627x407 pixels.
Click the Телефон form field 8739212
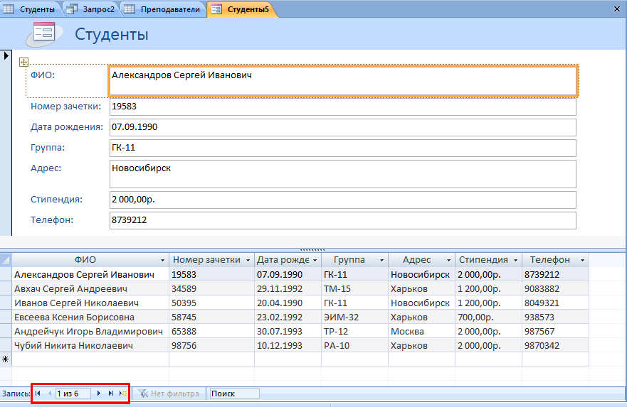343,221
